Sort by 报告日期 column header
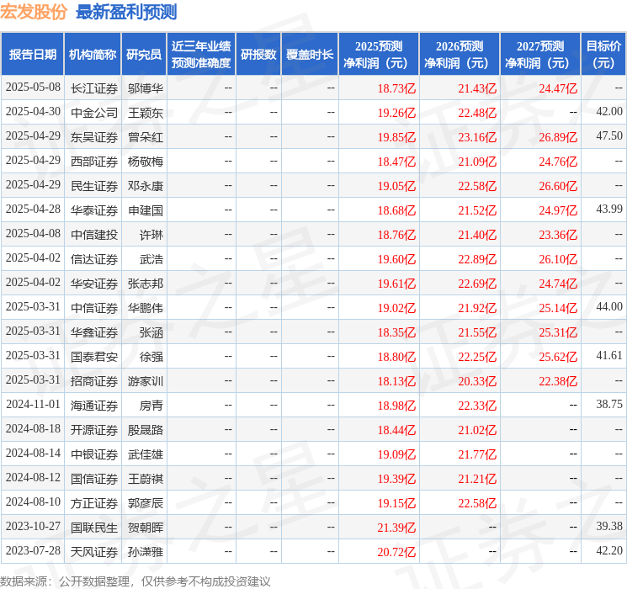Screen dimensions: 627x589 pos(33,55)
